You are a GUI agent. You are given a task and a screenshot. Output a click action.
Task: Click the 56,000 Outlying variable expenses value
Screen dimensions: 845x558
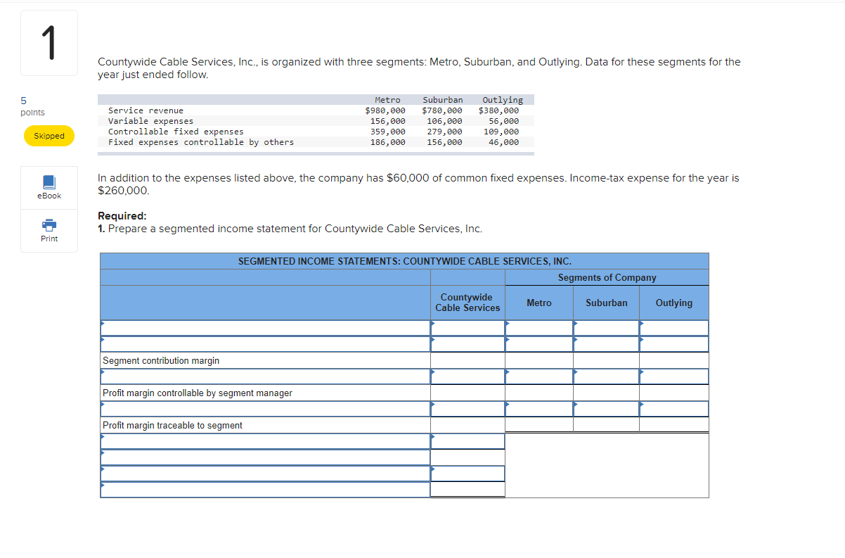pyautogui.click(x=504, y=121)
